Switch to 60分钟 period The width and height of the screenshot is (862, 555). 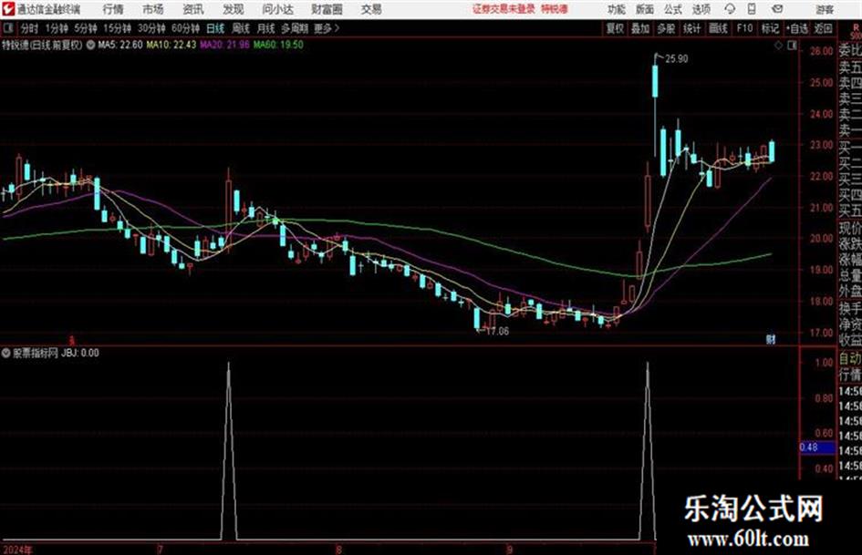tap(185, 28)
